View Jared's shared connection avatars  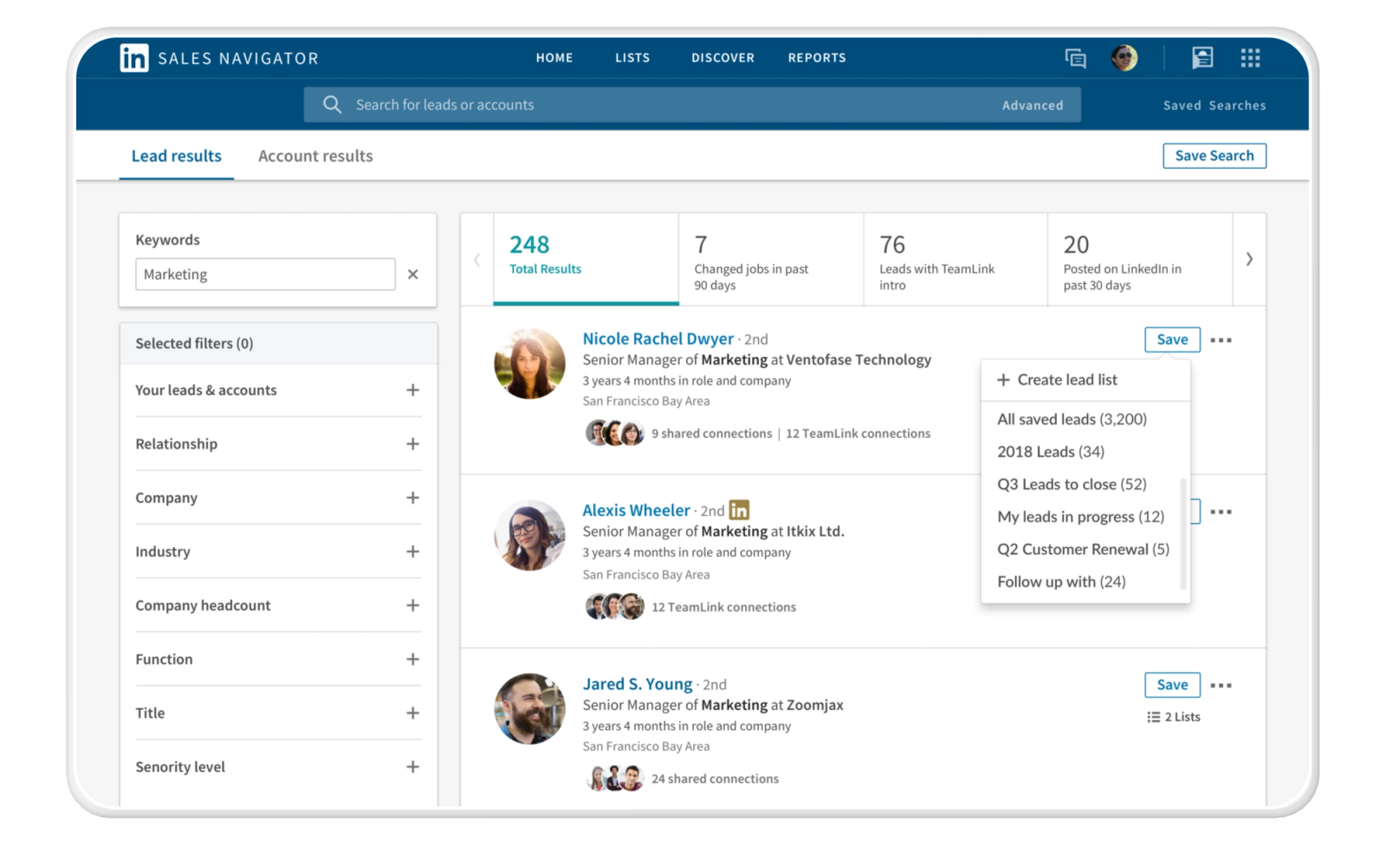[x=615, y=778]
